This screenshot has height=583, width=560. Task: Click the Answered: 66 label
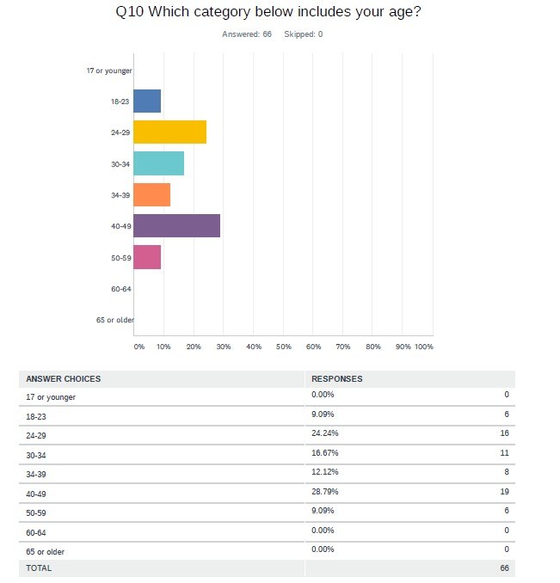247,34
